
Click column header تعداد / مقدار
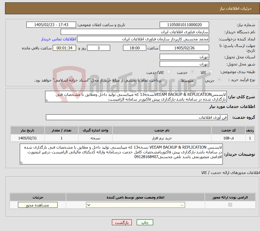[x=62, y=130]
